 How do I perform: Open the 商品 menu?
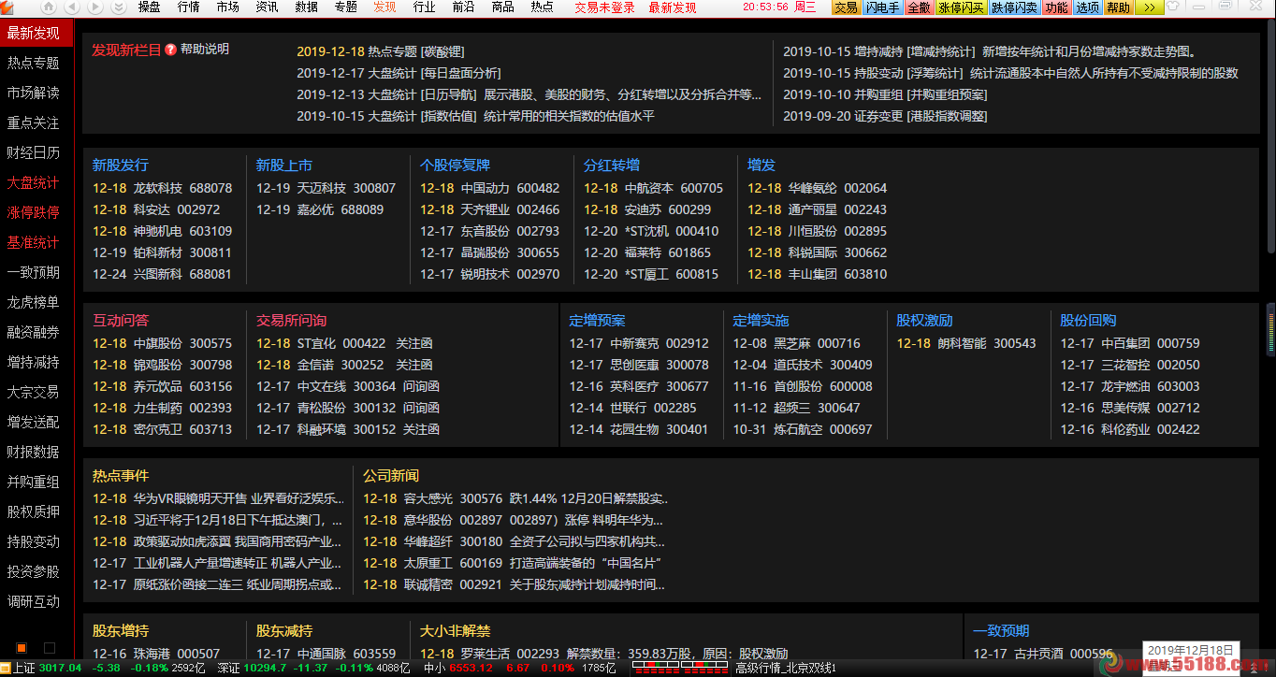502,7
